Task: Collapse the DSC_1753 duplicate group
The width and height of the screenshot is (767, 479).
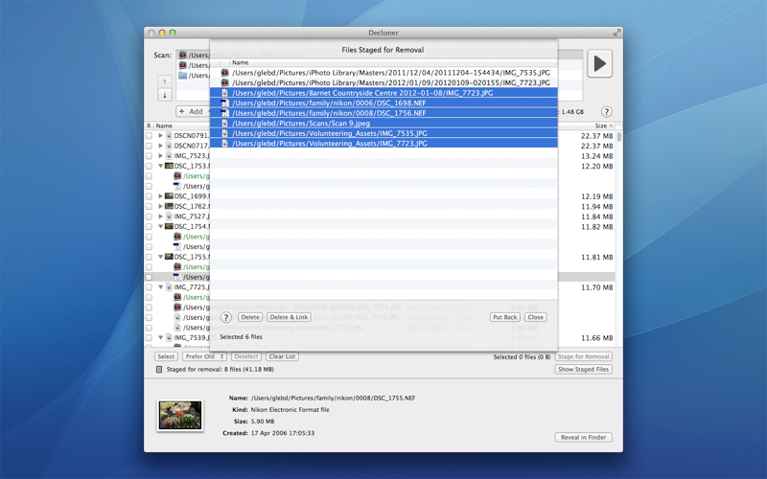Action: (160, 166)
